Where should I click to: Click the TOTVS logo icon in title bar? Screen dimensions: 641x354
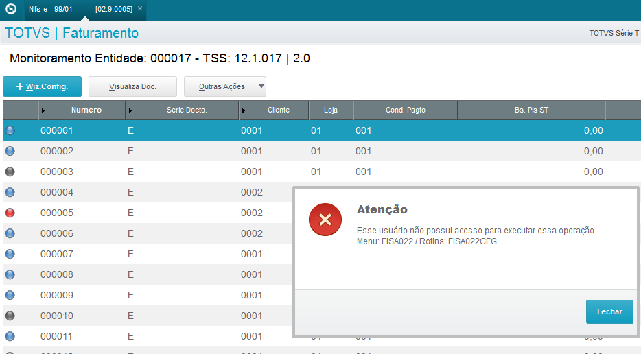[x=11, y=9]
